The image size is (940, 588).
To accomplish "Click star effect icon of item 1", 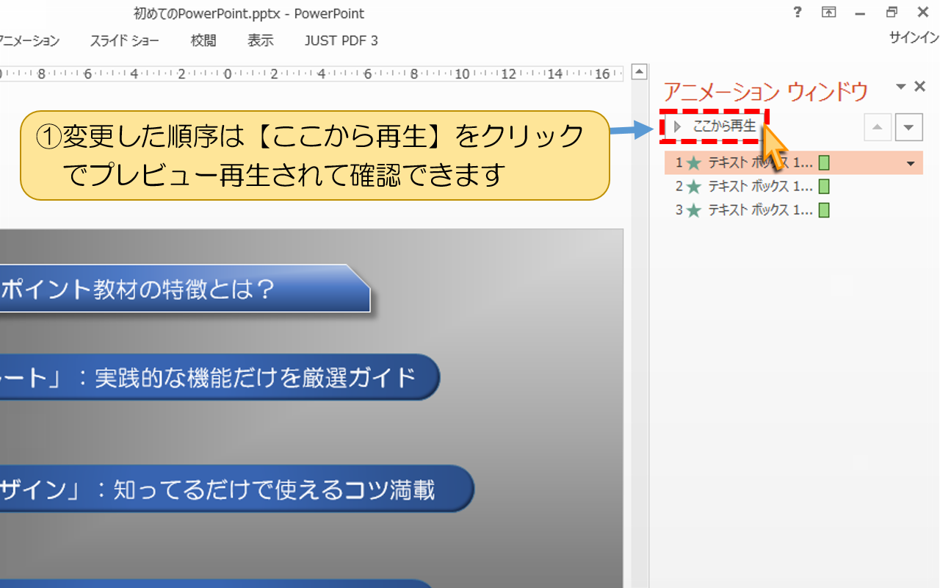I will pos(694,163).
